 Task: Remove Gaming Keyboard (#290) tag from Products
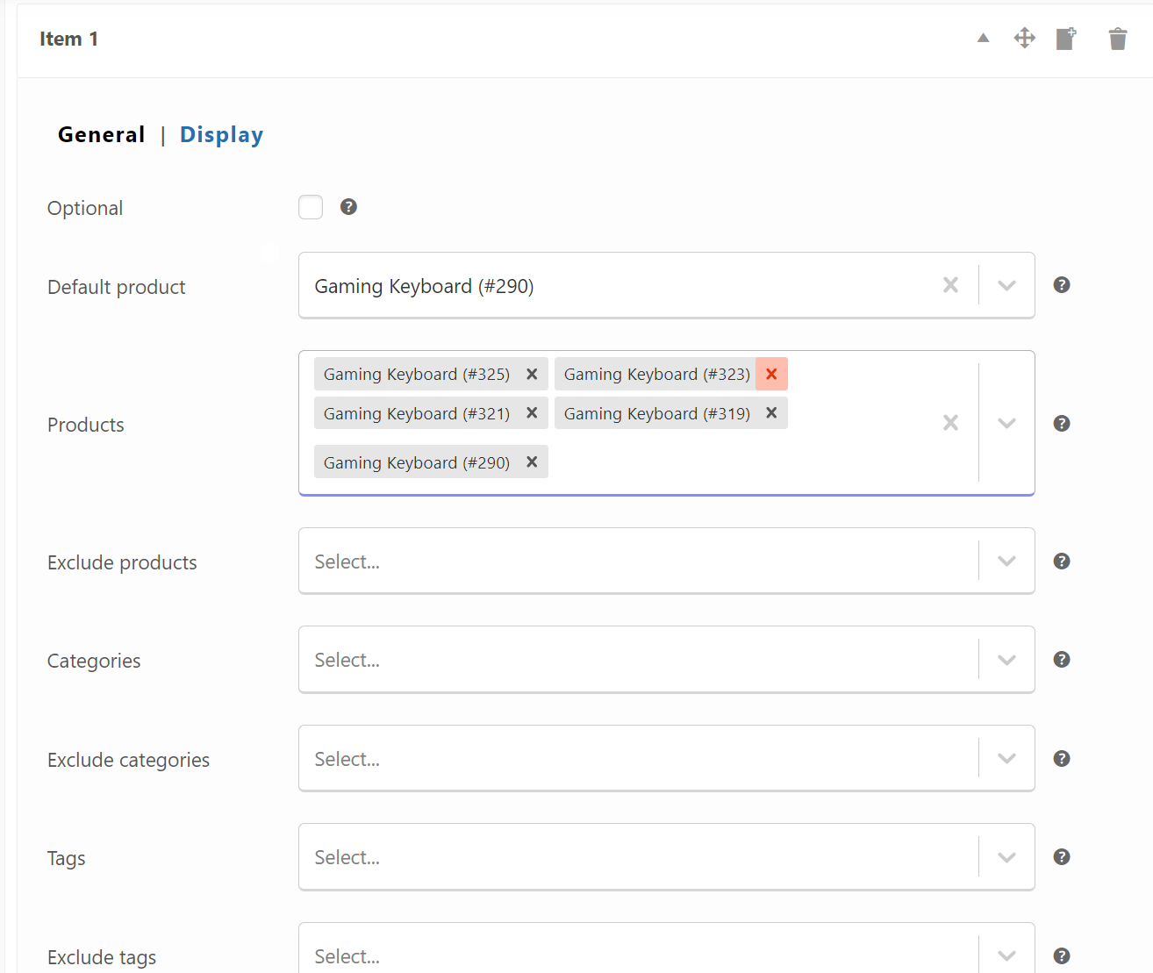tap(532, 462)
